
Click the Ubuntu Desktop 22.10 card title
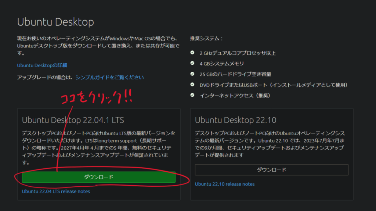click(236, 120)
